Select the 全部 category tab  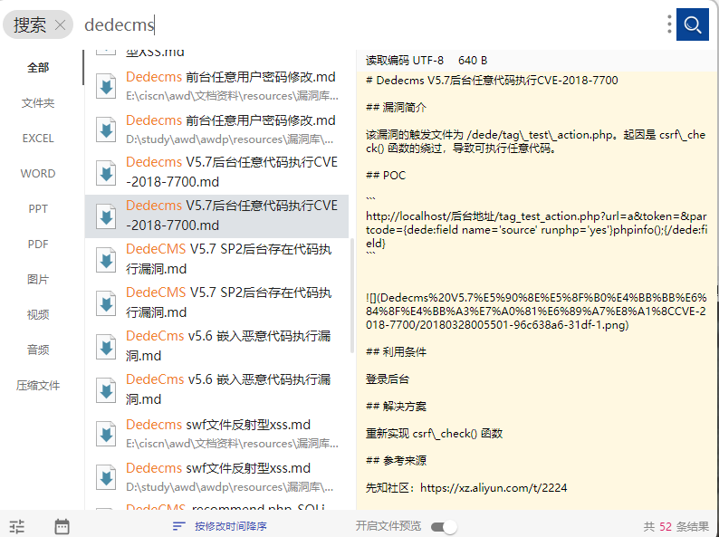(38, 68)
